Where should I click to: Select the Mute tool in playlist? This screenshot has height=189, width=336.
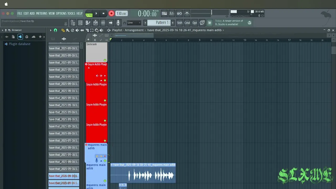(77, 30)
